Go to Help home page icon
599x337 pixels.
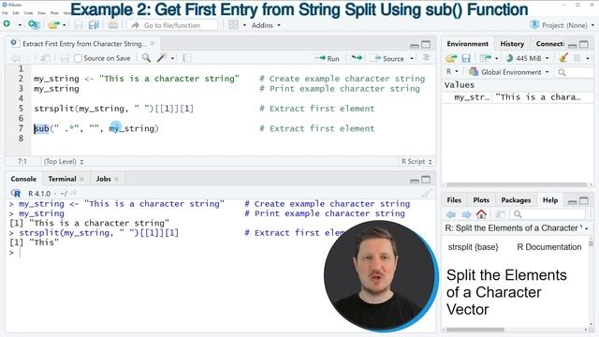click(481, 214)
